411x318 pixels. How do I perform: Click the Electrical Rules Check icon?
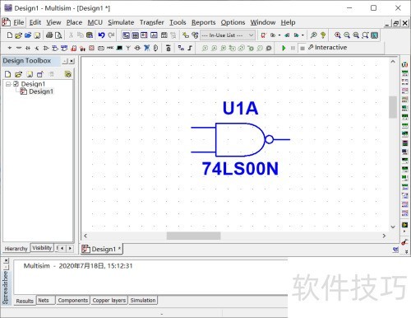(x=263, y=35)
